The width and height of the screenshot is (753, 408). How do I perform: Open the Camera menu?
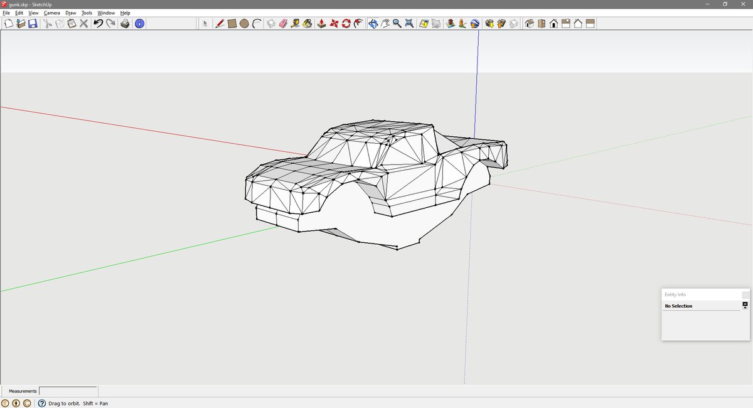click(51, 13)
